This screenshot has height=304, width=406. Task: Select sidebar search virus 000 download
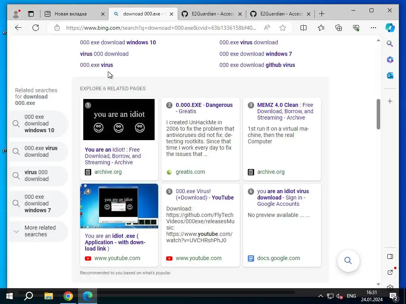[x=38, y=175]
